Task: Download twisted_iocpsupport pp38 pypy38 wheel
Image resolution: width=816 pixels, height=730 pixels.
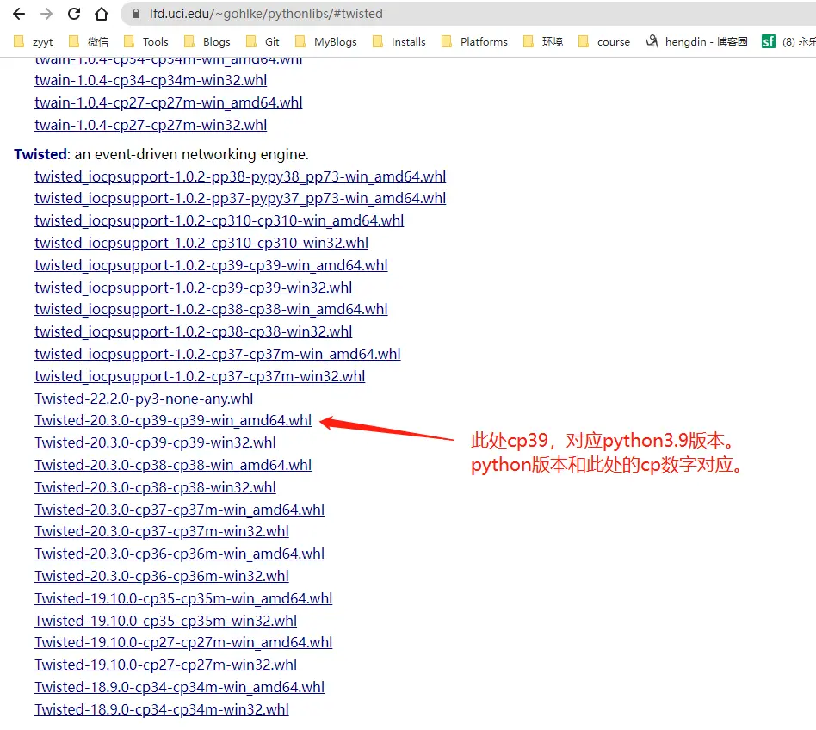Action: click(240, 177)
